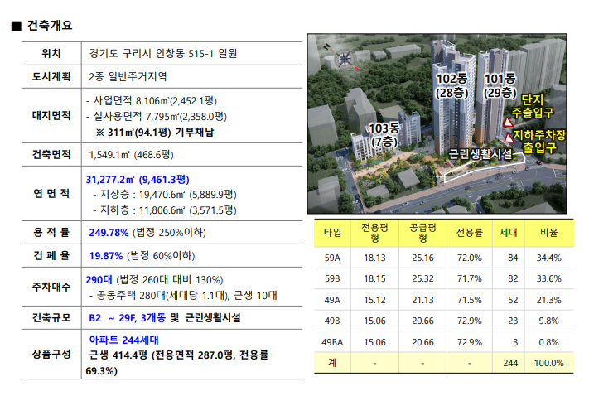Viewport: 589px width, 396px height.
Task: Click the 용 적 률 row label
Action: coord(51,233)
